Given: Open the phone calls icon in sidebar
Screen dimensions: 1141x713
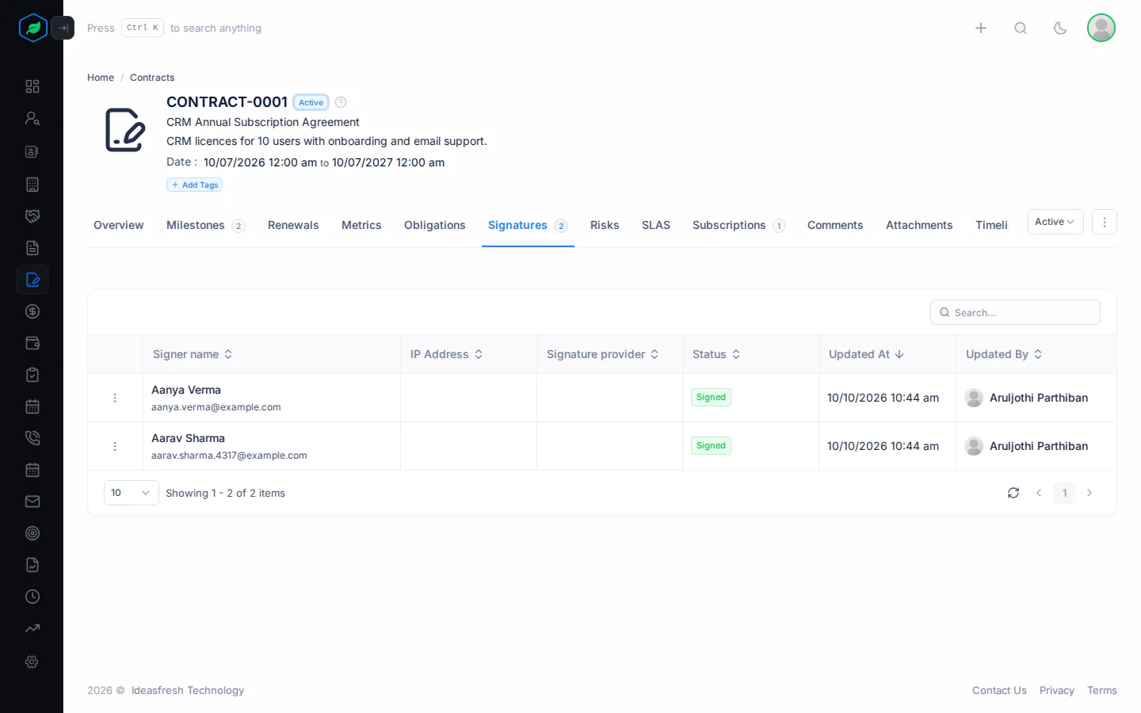Looking at the screenshot, I should coord(32,438).
